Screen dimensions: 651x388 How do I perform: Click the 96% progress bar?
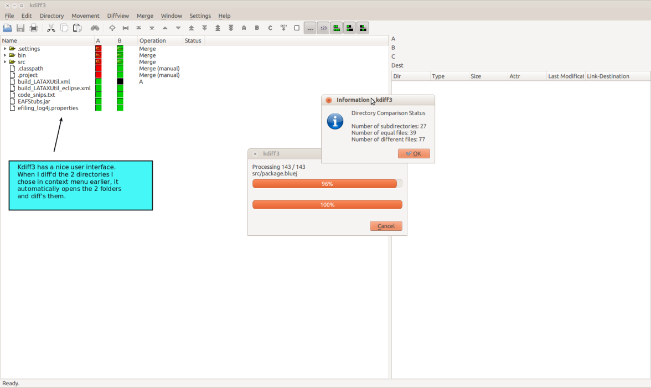point(327,184)
